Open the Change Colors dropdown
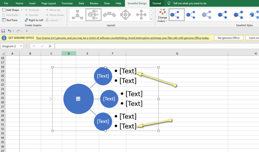The width and height of the screenshot is (259, 152). [x=162, y=16]
